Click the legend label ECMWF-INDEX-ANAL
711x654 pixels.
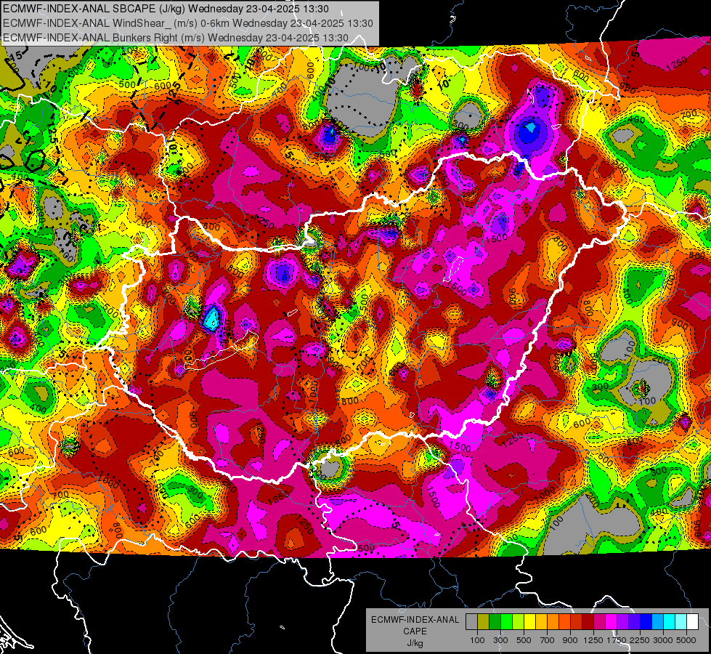415,620
